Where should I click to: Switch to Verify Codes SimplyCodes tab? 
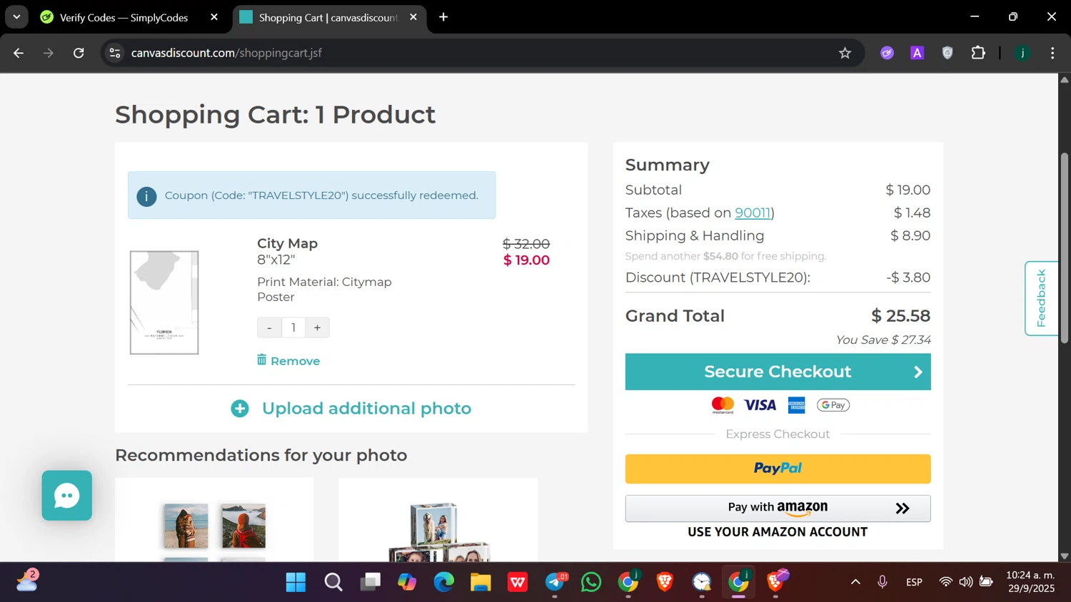(124, 17)
